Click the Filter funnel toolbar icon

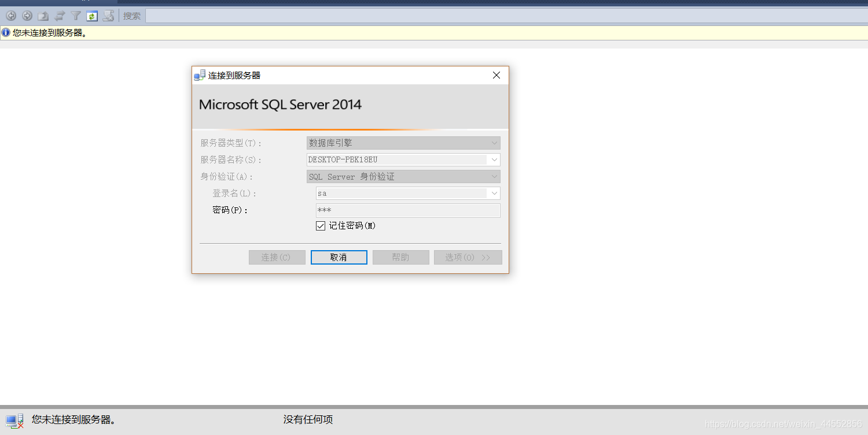pyautogui.click(x=76, y=16)
